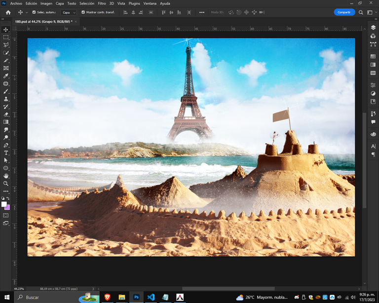Open the Channels panel icon
This screenshot has height=303, width=379.
coord(373,36)
